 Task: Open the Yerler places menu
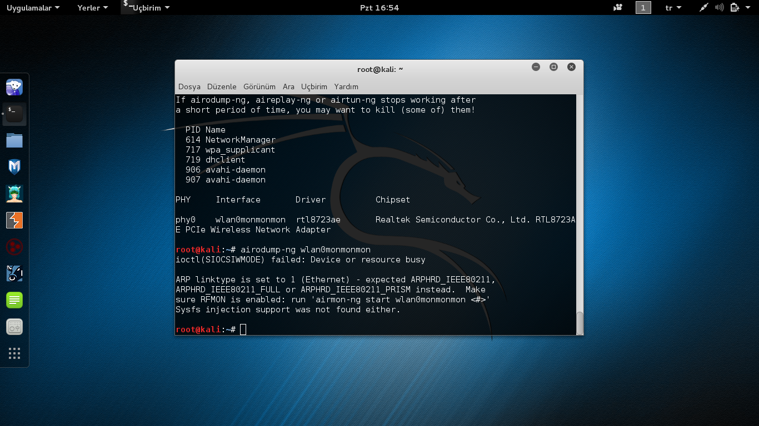[x=92, y=8]
